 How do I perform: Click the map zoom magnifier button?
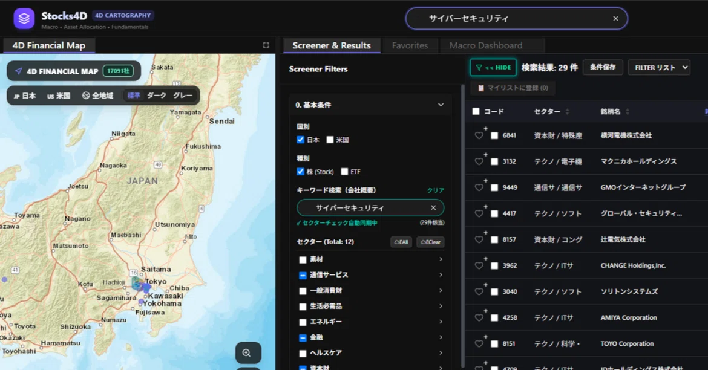click(x=248, y=352)
